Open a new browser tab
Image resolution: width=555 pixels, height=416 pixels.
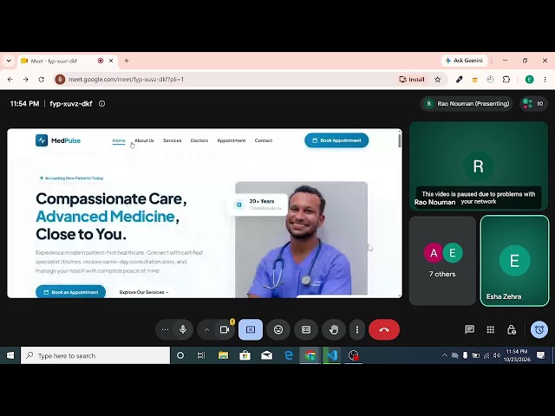tap(127, 61)
